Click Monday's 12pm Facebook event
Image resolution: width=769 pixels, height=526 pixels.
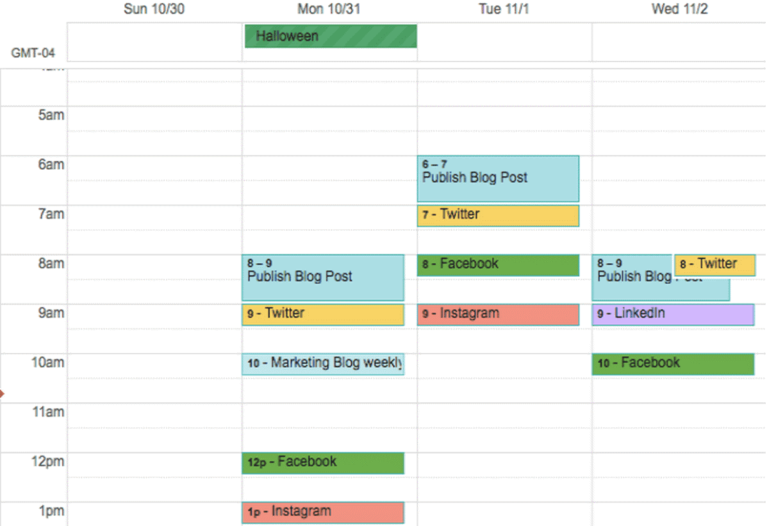(323, 463)
